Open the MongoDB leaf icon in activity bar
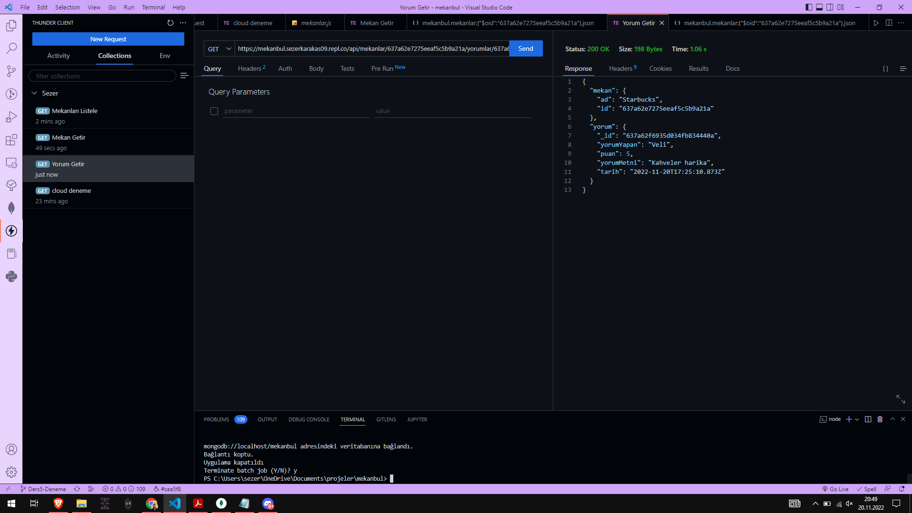Image resolution: width=912 pixels, height=513 pixels. coord(11,208)
